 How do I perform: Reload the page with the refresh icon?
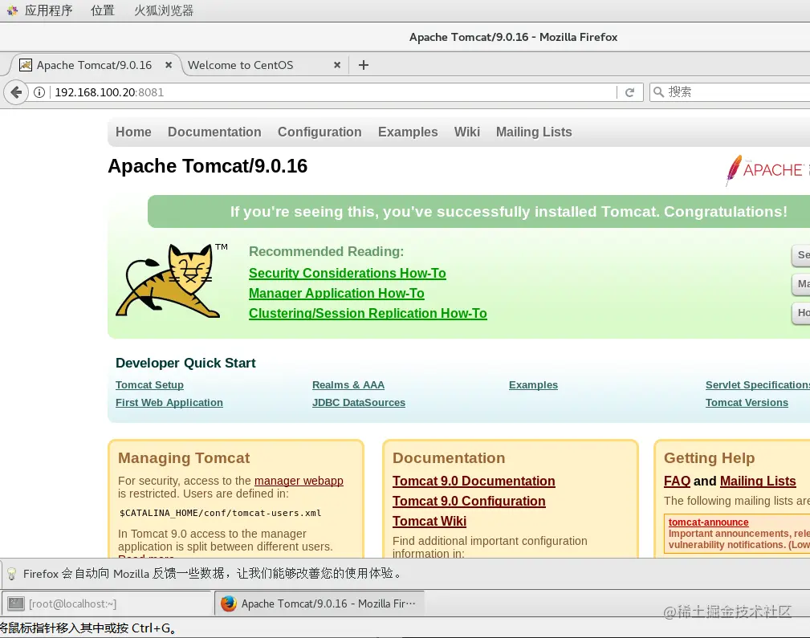629,92
